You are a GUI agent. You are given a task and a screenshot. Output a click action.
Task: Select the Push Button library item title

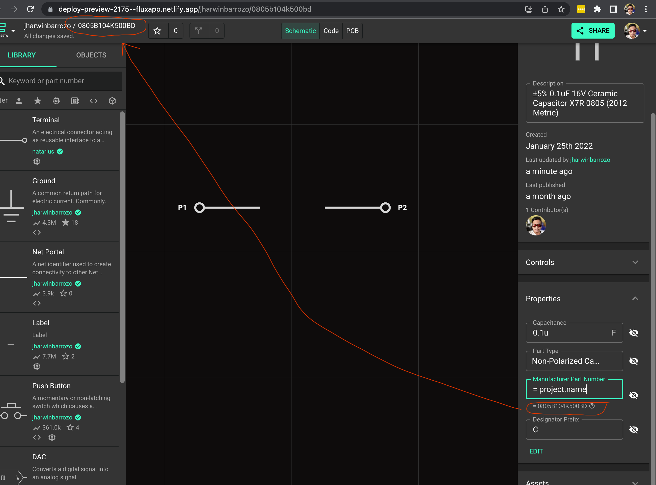coord(51,386)
